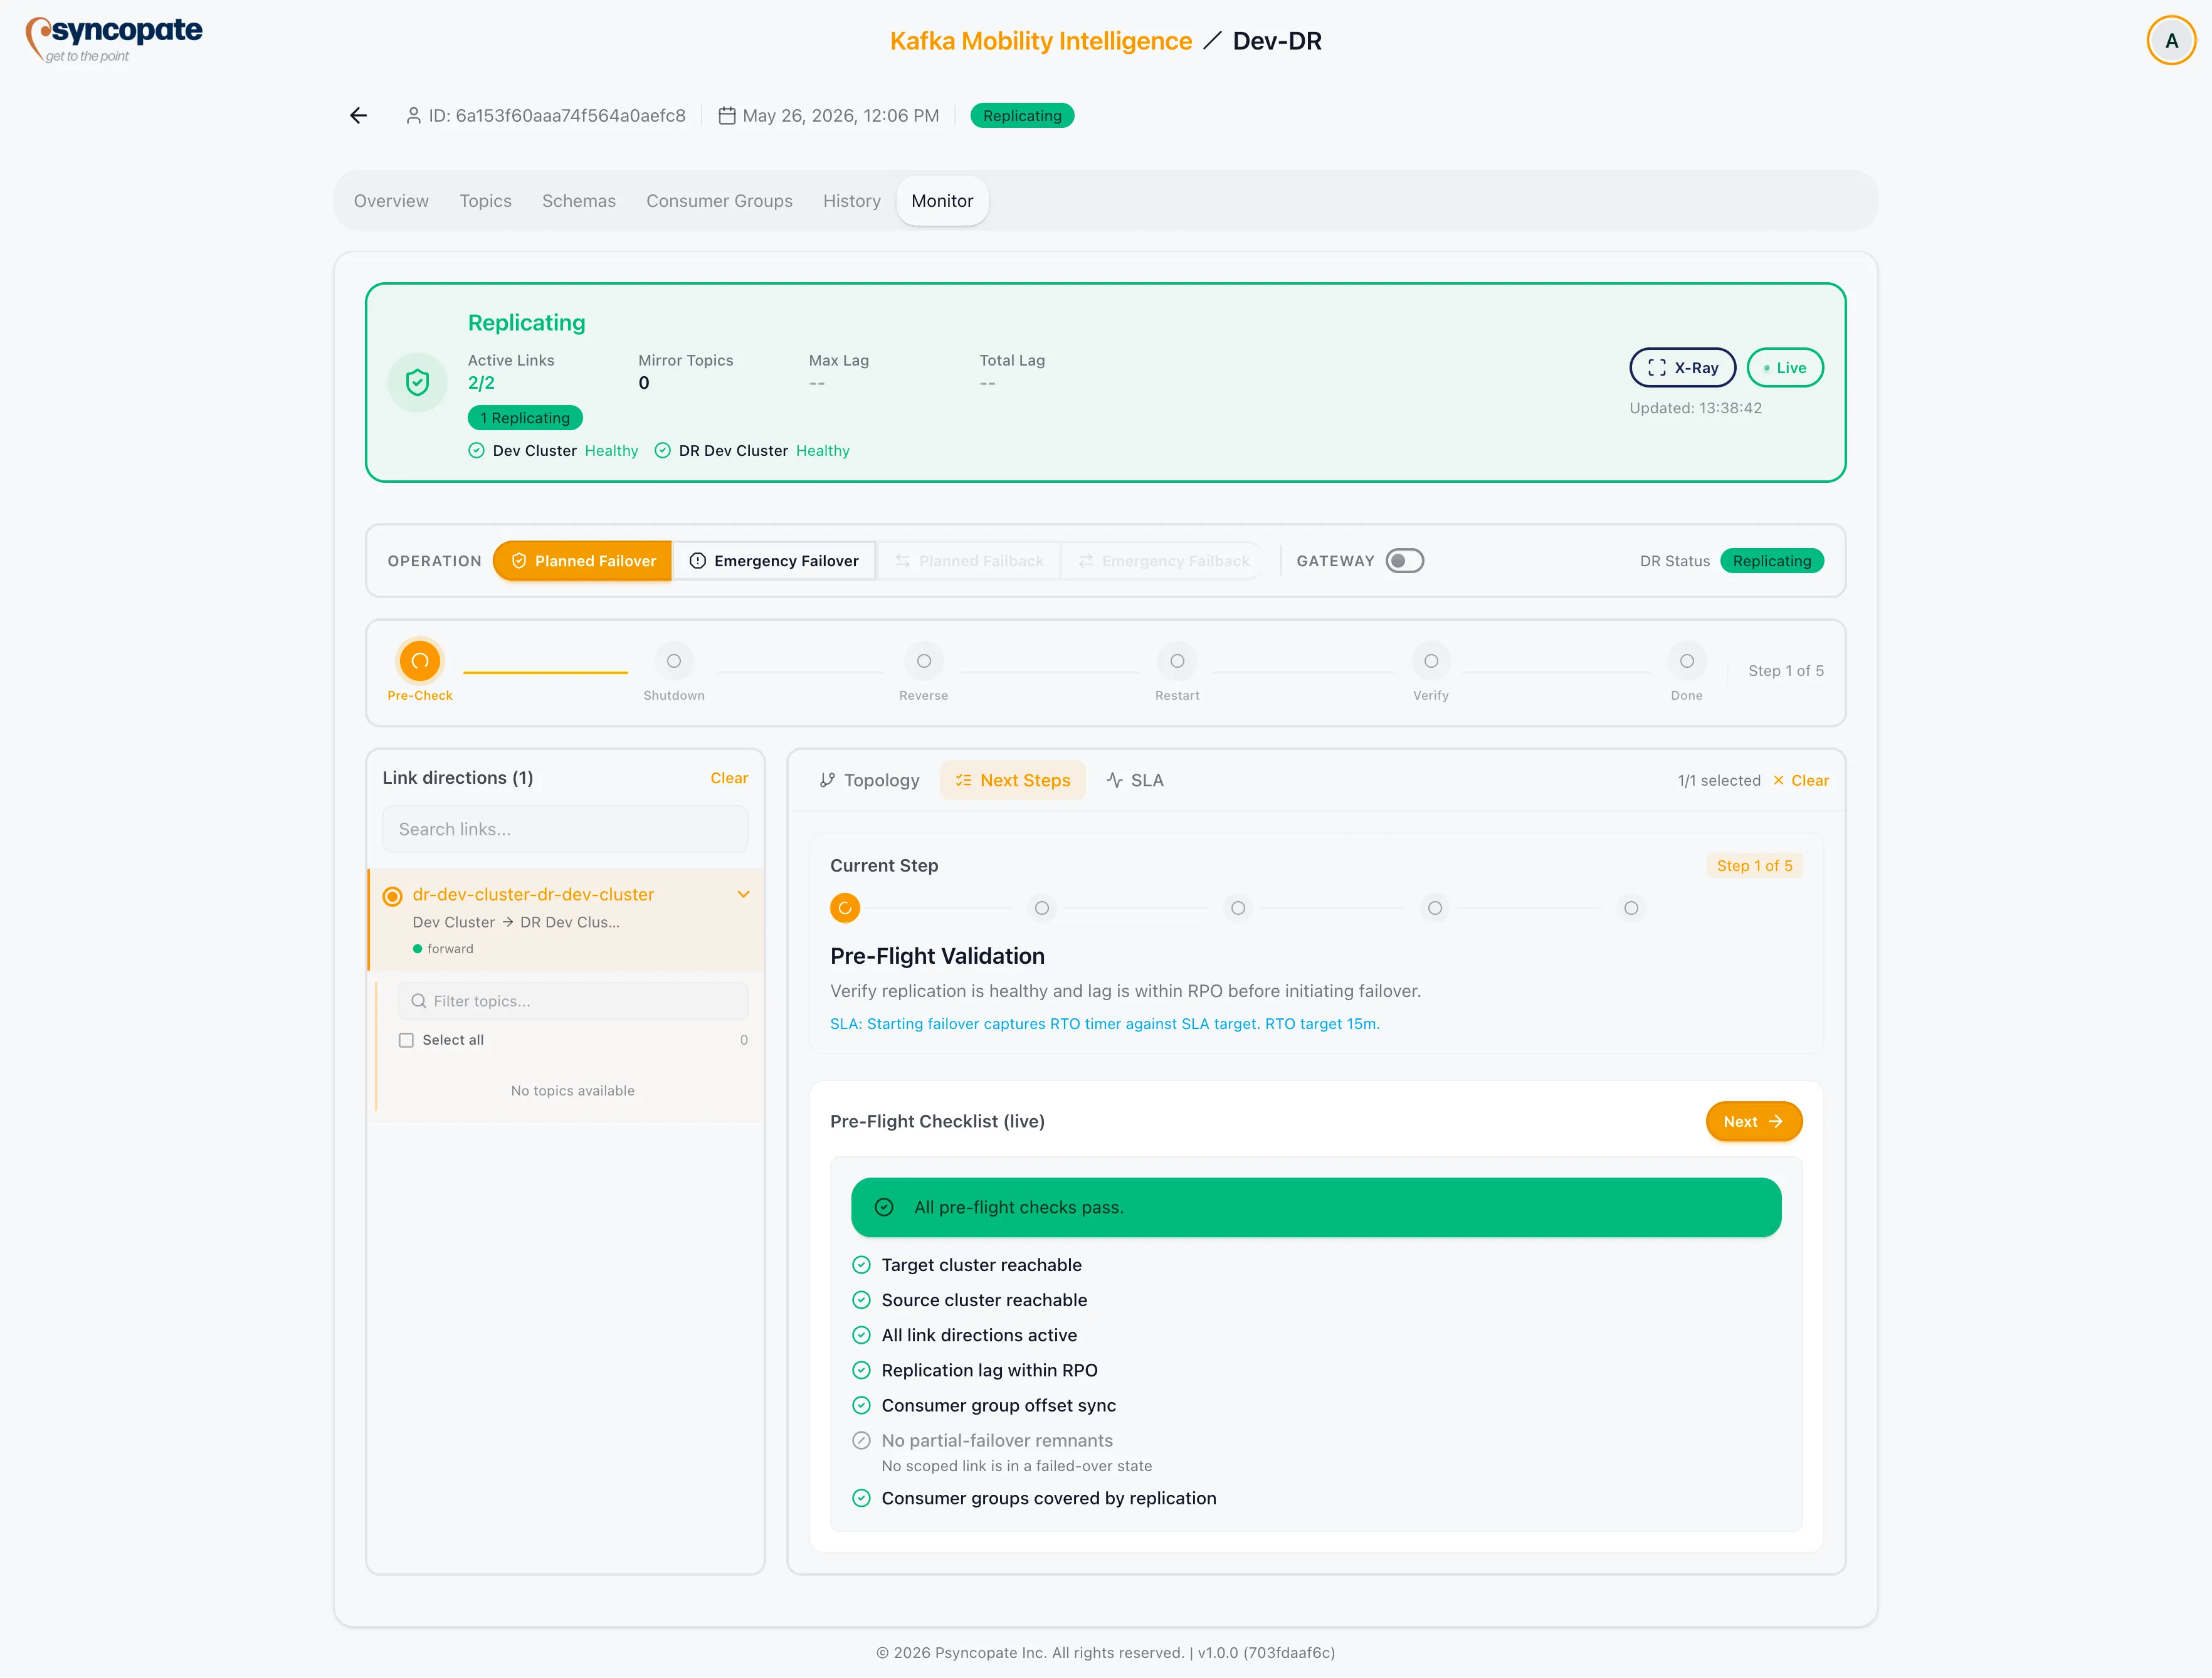Focus the Search links field
The image size is (2212, 1678).
565,829
